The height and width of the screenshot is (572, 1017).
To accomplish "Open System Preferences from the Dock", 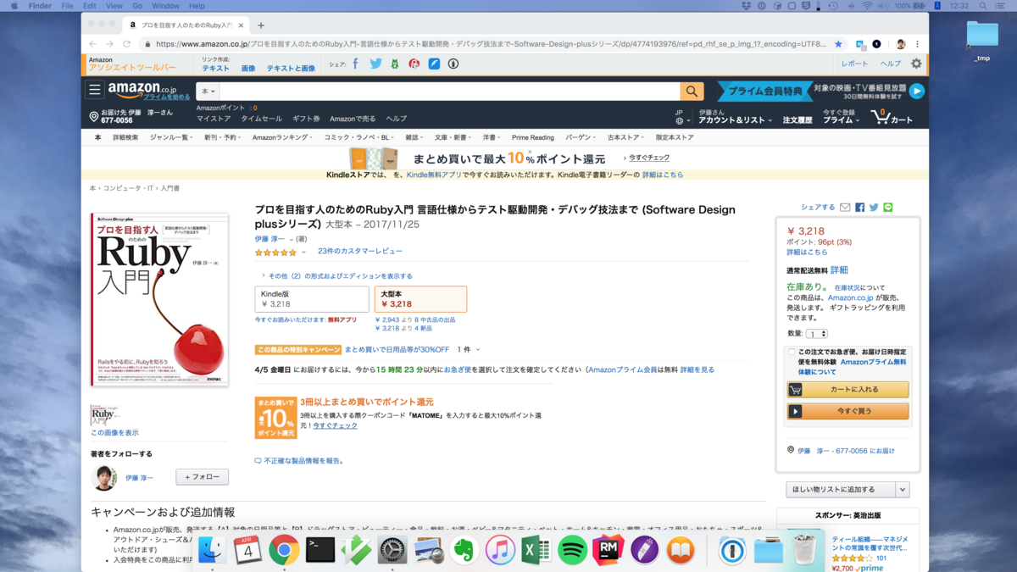I will point(392,551).
